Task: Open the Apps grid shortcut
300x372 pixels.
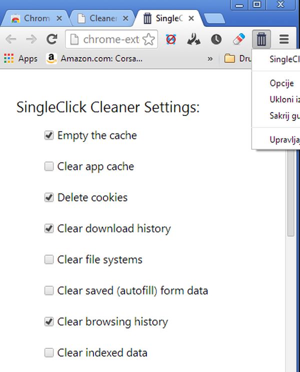Action: coord(20,58)
